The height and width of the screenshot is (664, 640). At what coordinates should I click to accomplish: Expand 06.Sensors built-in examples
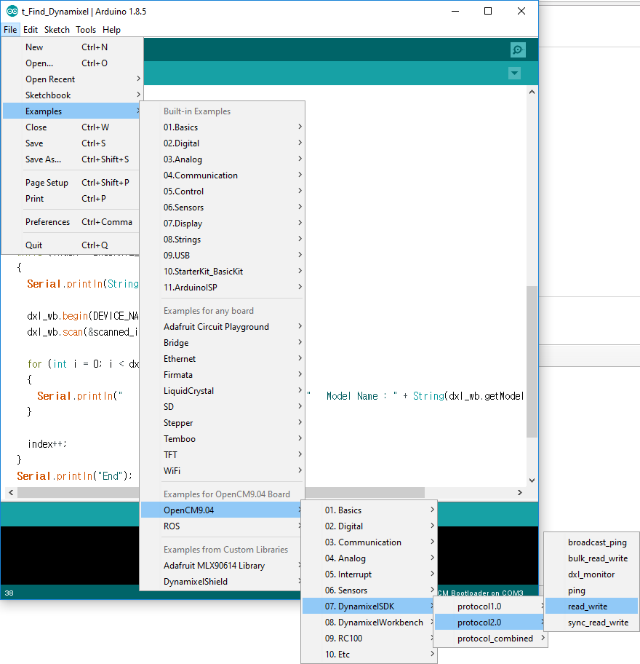click(x=222, y=207)
